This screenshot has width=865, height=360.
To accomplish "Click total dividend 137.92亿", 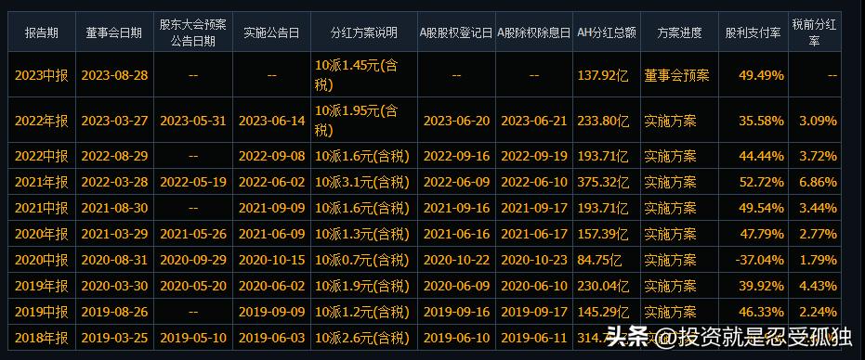I will [603, 75].
